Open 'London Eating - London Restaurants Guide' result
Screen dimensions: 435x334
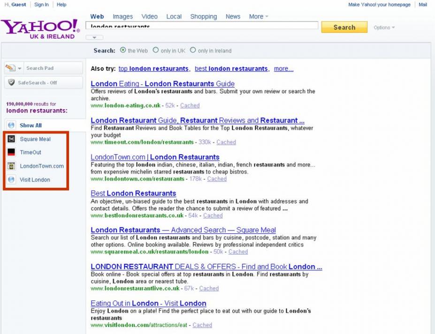pos(162,84)
